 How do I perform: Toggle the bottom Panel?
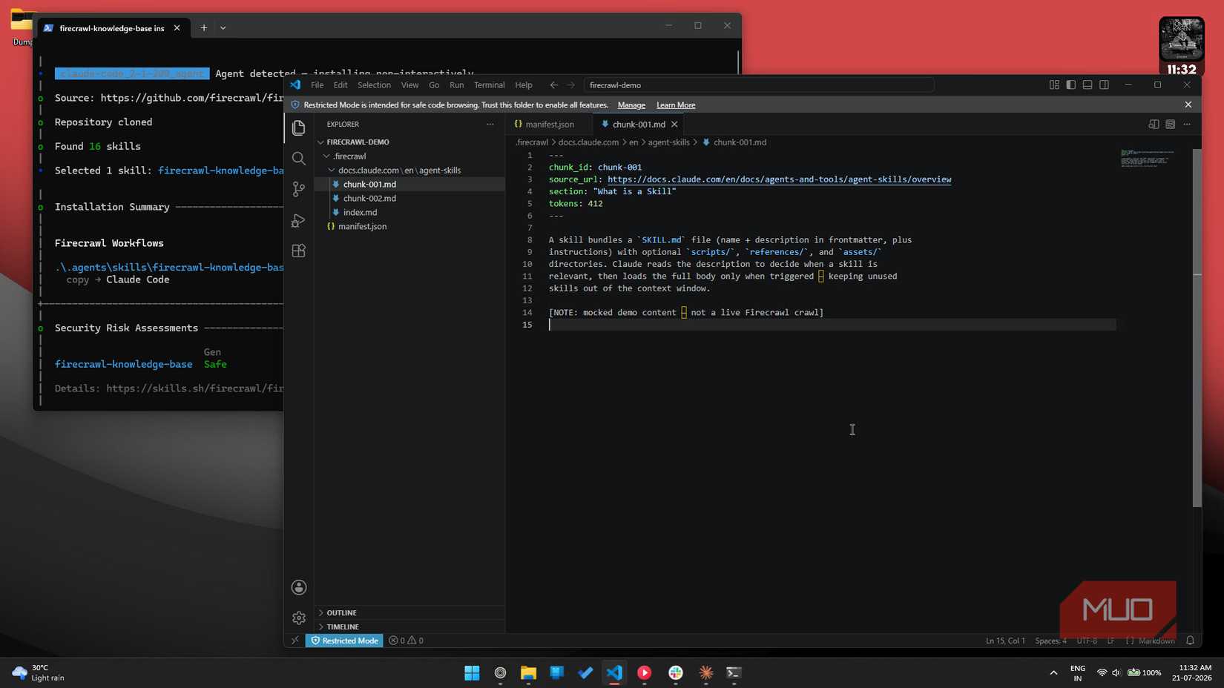coord(1088,85)
